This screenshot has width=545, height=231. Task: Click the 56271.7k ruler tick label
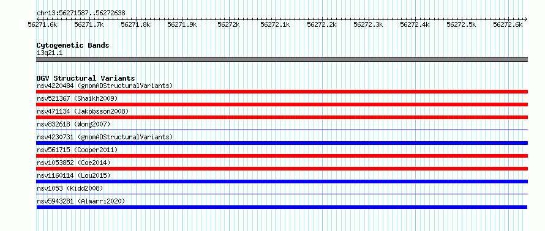click(89, 25)
